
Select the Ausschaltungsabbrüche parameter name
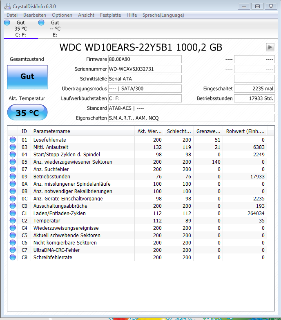click(60, 206)
